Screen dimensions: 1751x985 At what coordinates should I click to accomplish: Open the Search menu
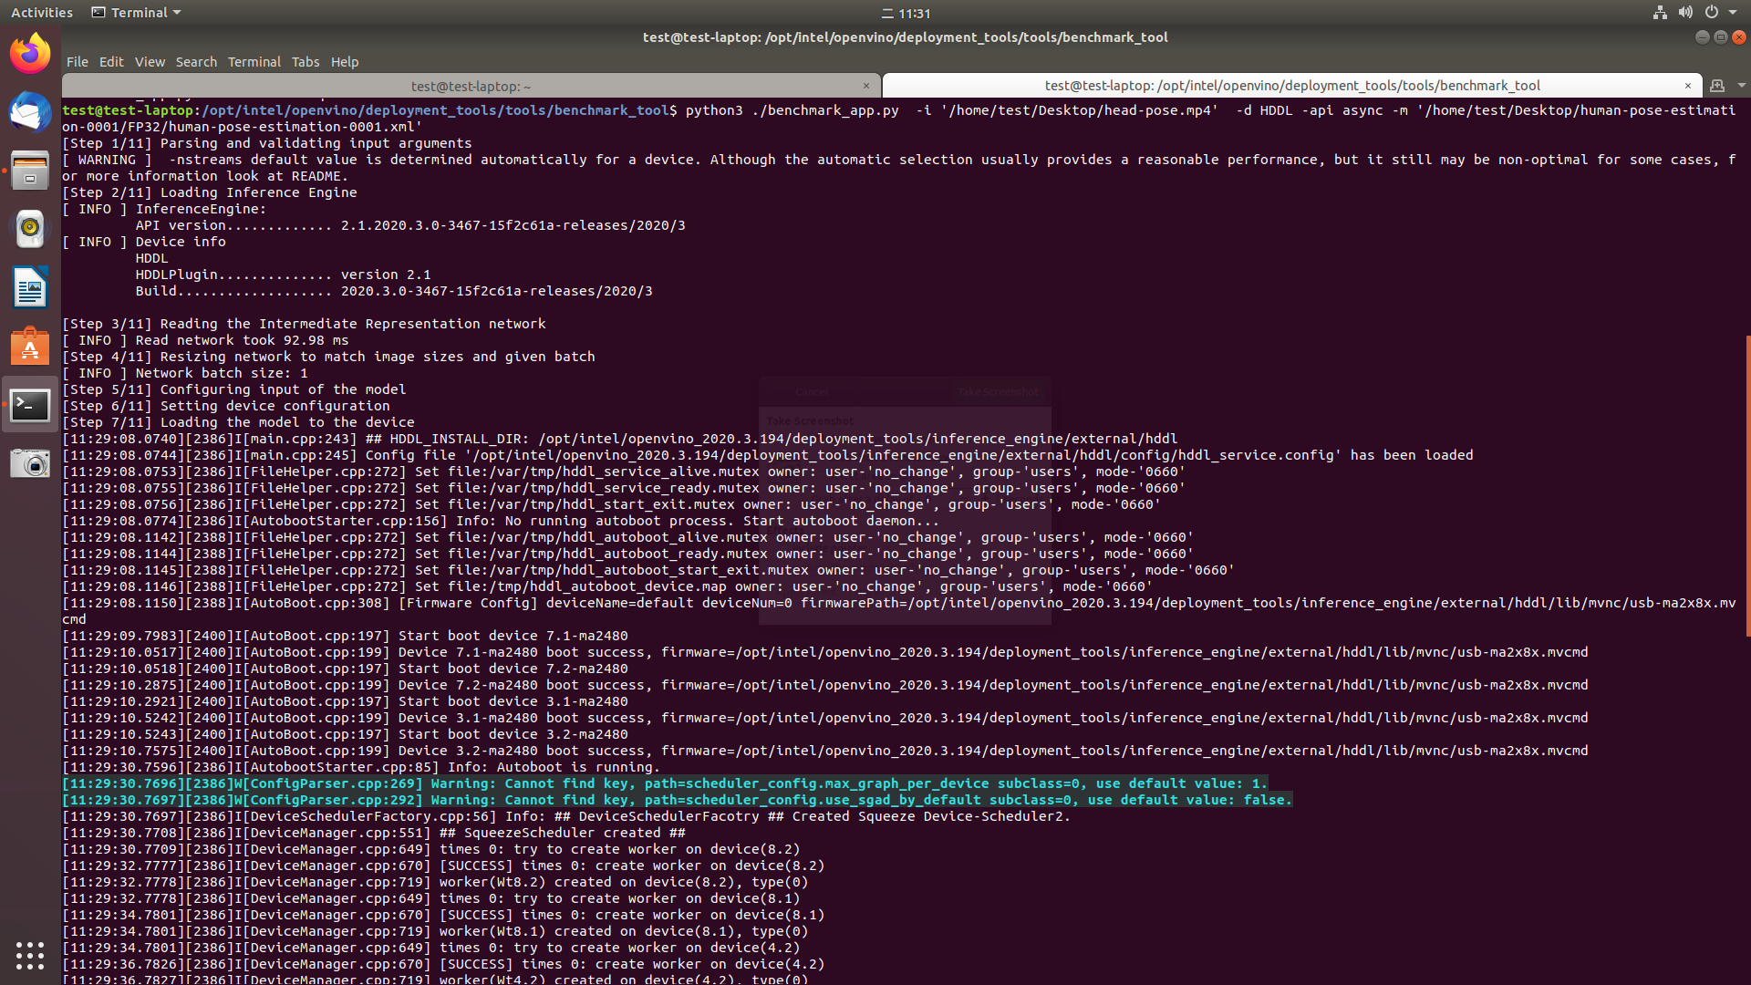[196, 62]
